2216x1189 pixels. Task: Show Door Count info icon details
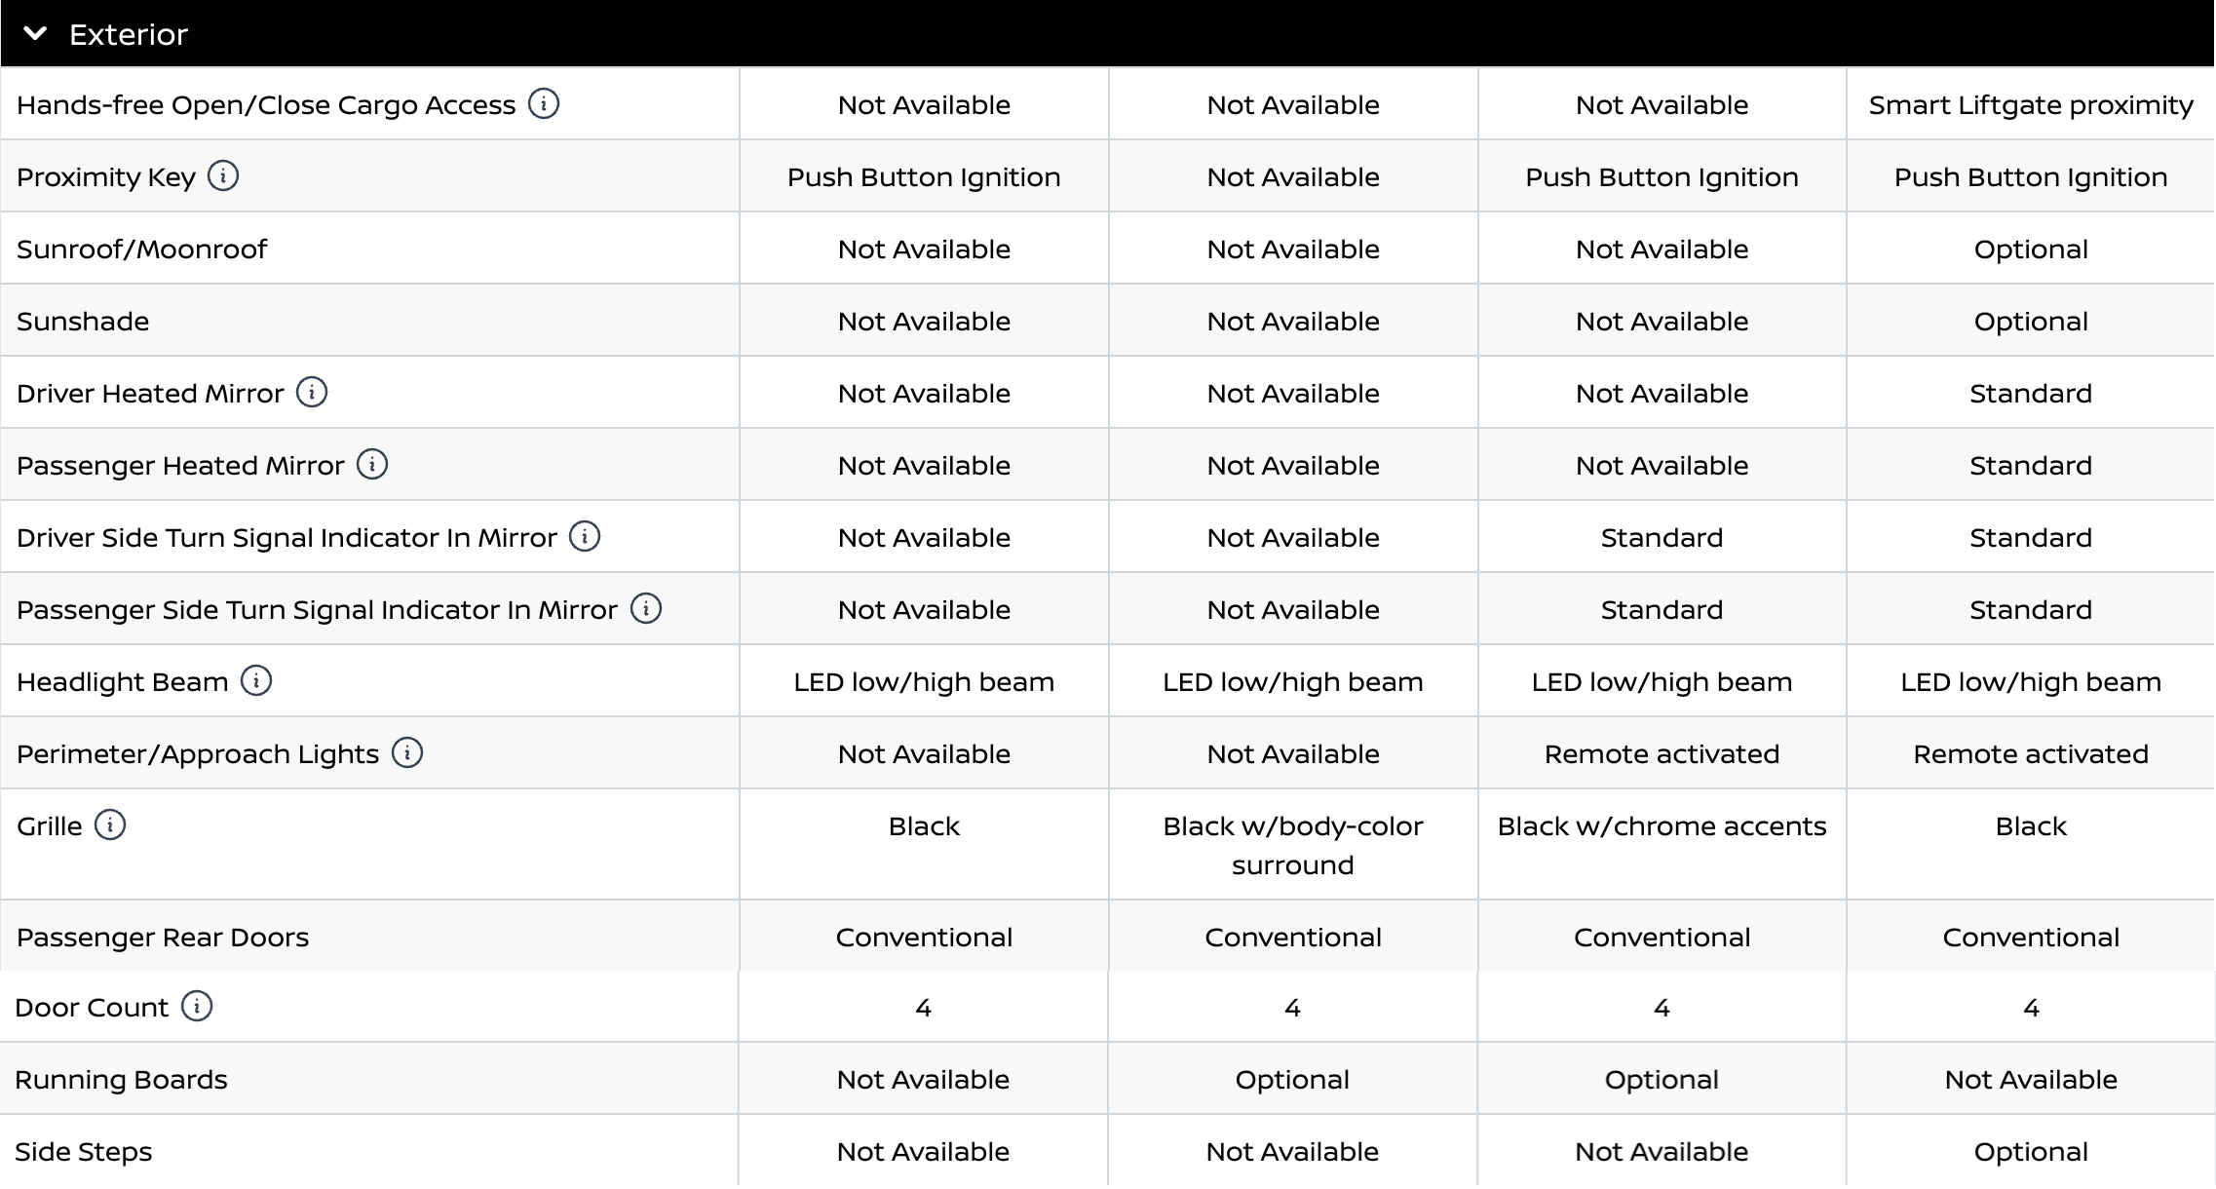(197, 1006)
